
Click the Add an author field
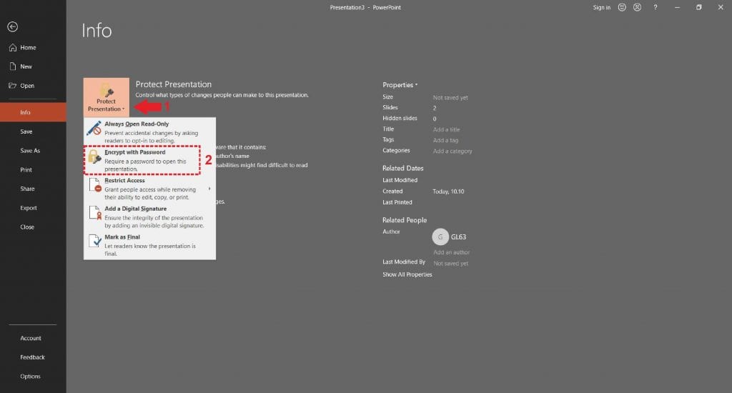452,252
